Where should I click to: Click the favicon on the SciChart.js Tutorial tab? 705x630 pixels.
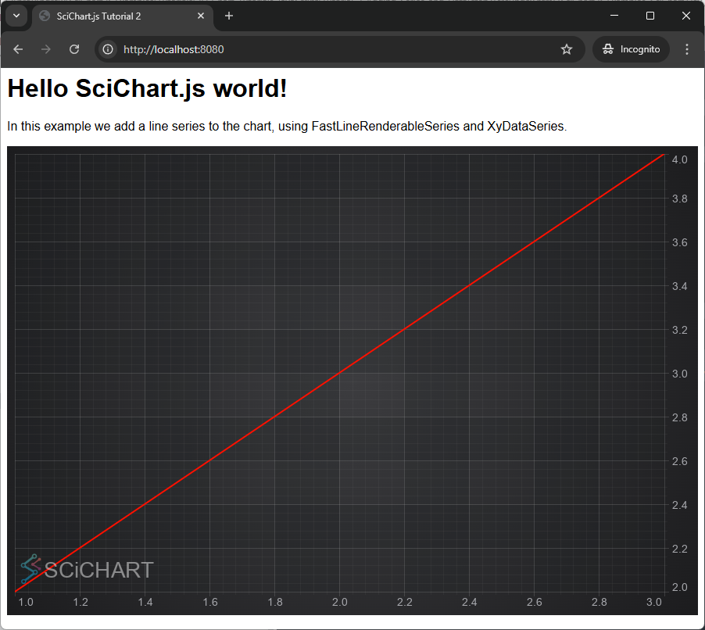click(x=45, y=16)
